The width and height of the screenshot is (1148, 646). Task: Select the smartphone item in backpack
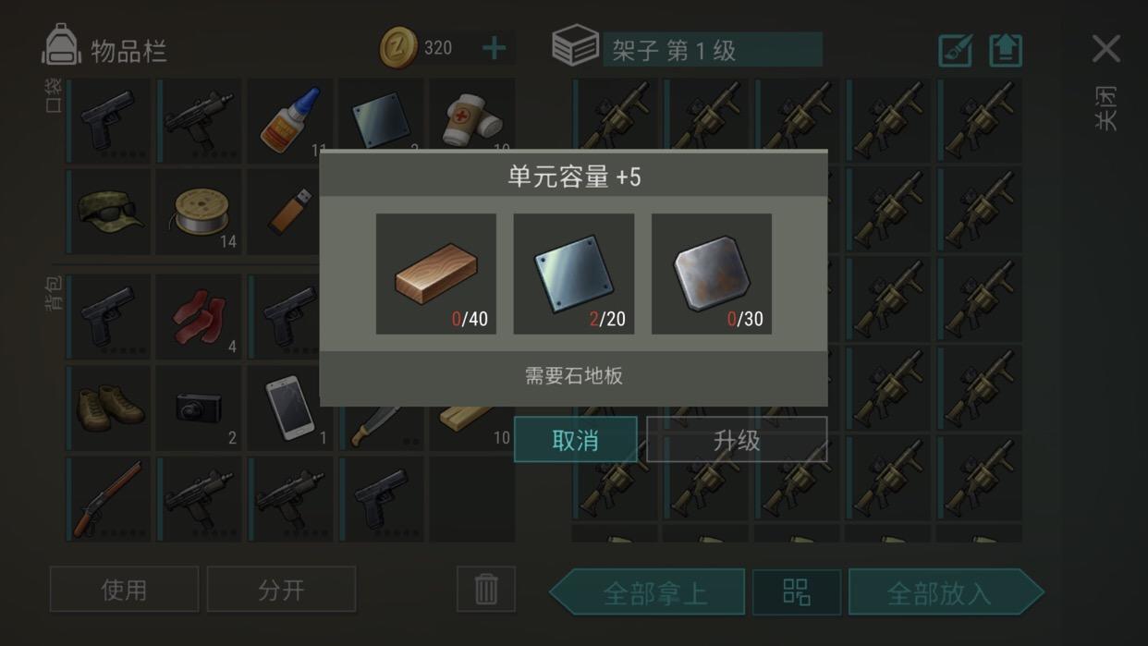289,408
